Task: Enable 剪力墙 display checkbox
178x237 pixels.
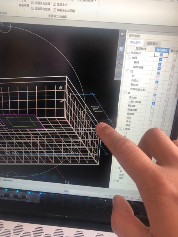Action: click(x=154, y=99)
